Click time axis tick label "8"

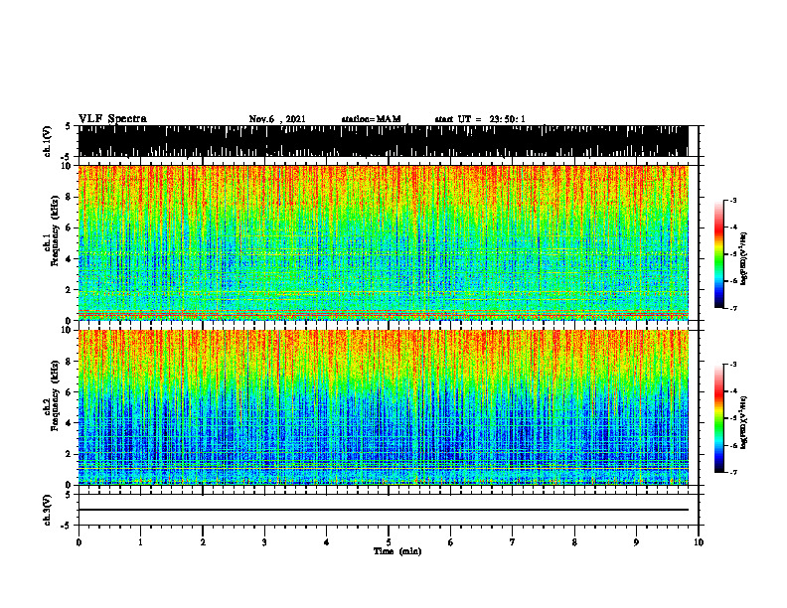(x=574, y=542)
